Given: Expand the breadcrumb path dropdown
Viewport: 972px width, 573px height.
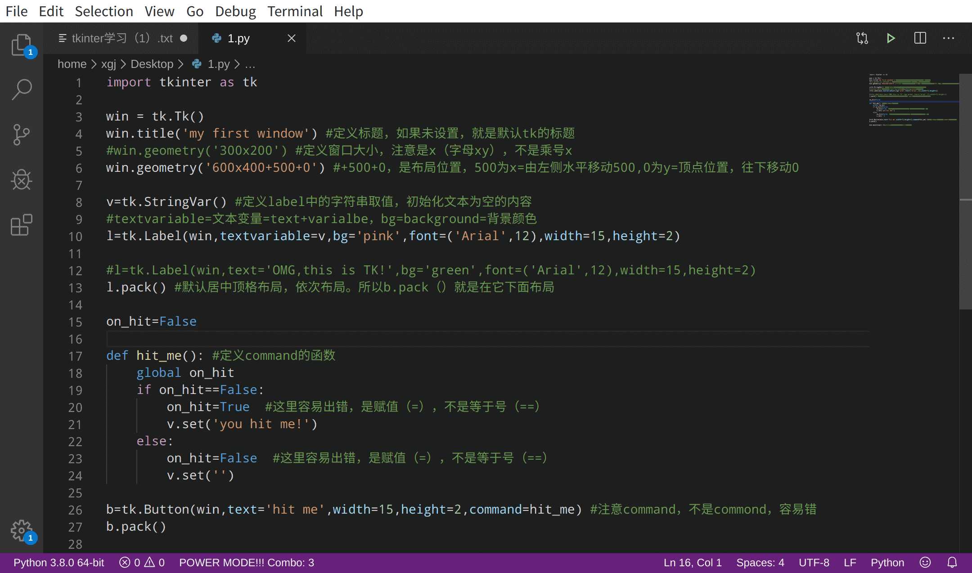Looking at the screenshot, I should click(250, 64).
